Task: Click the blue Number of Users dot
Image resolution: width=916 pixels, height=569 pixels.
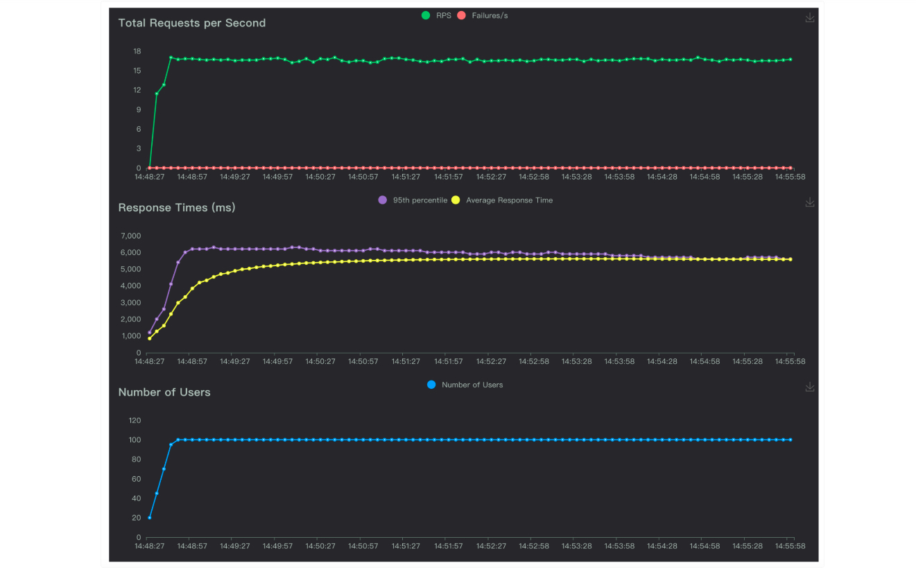Action: (431, 384)
